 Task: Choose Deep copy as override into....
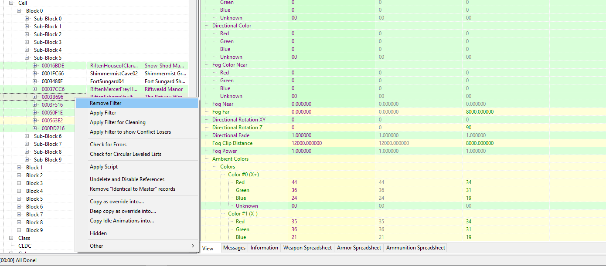point(136,211)
